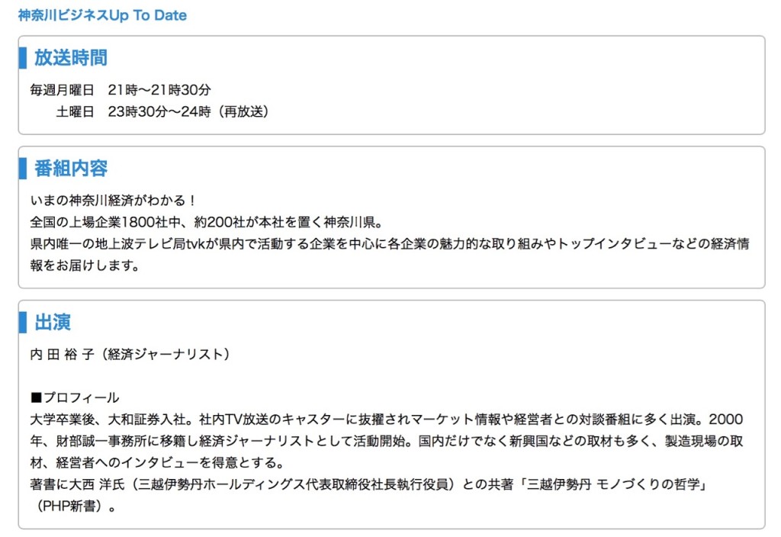Click the ■プロフィール label
This screenshot has height=537, width=781.
(x=75, y=397)
